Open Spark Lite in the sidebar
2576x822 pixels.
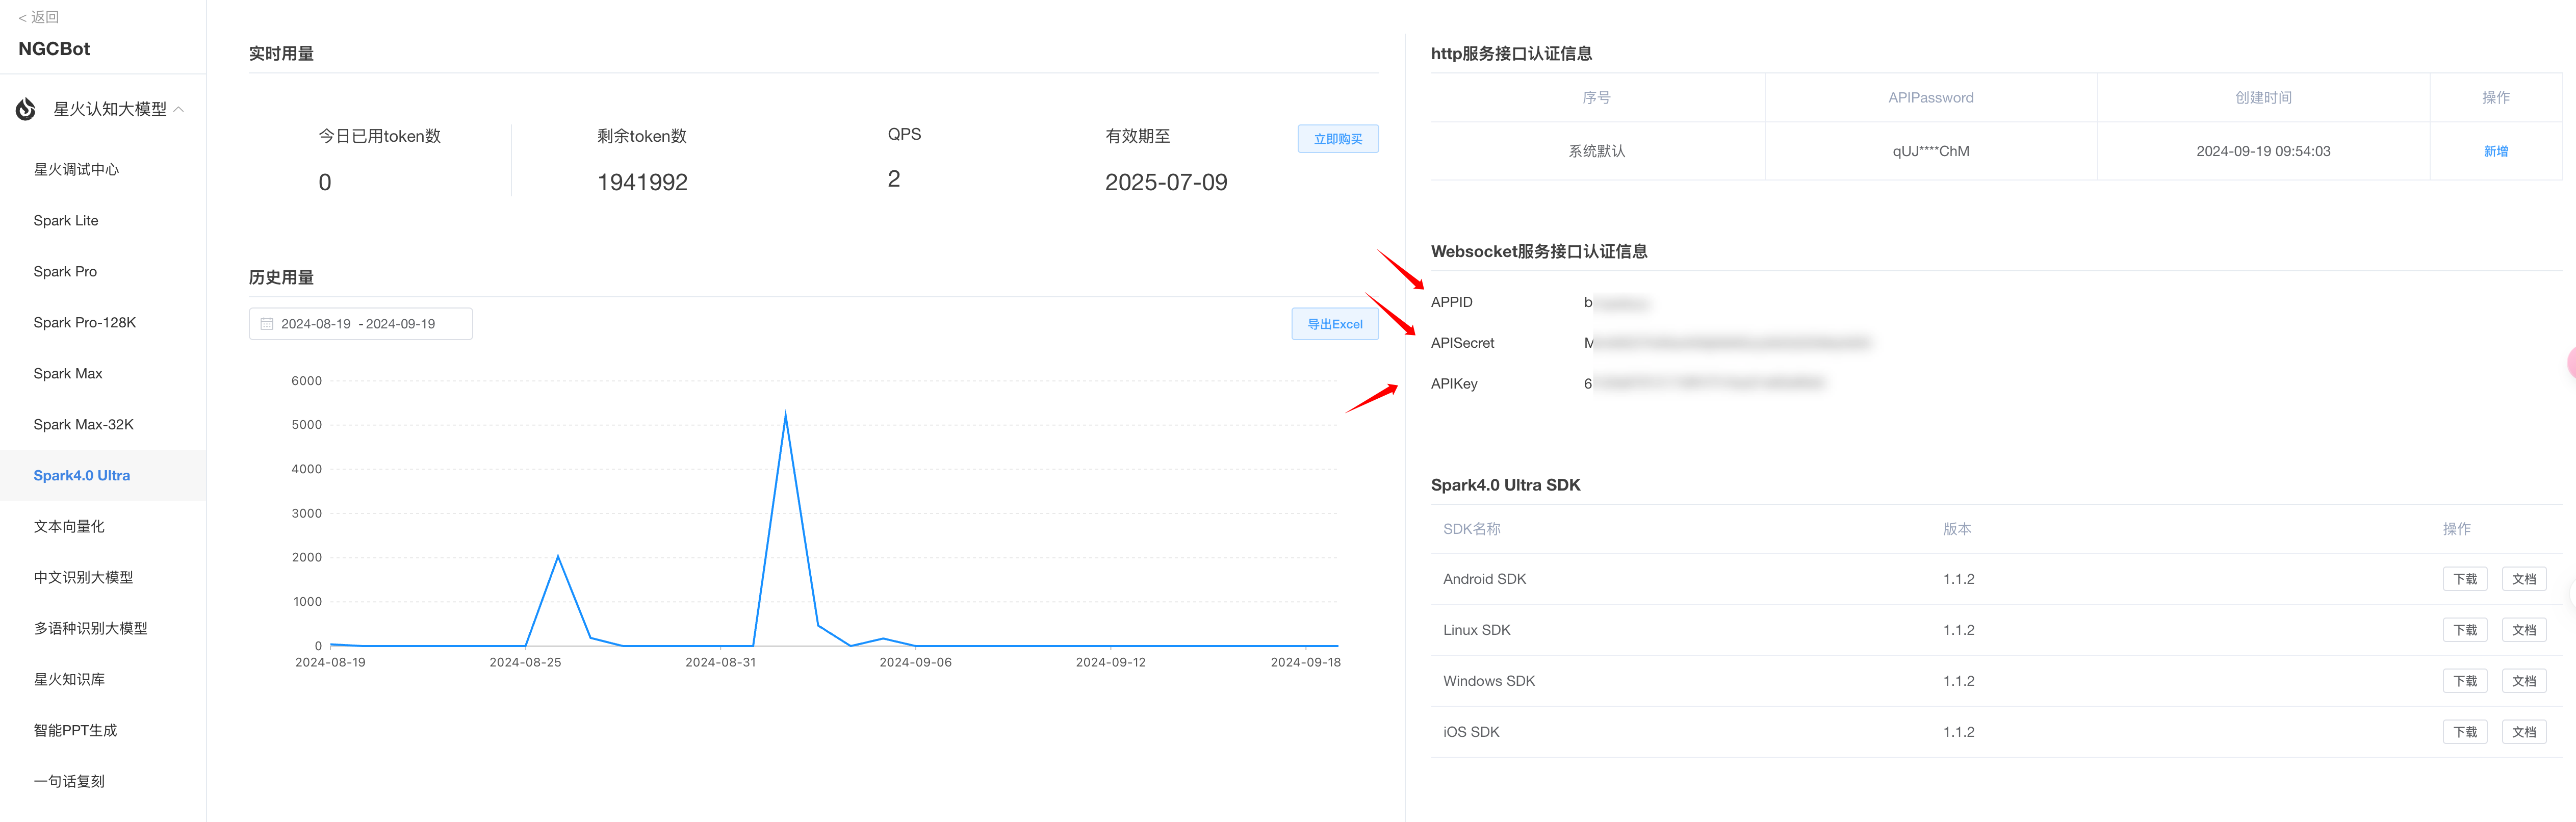coord(66,220)
